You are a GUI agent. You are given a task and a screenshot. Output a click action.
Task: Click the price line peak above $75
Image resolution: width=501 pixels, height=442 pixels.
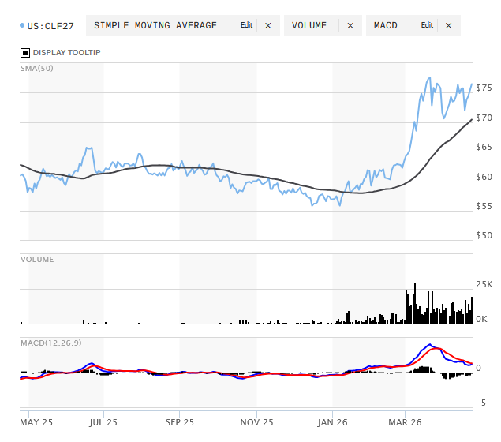(x=430, y=77)
